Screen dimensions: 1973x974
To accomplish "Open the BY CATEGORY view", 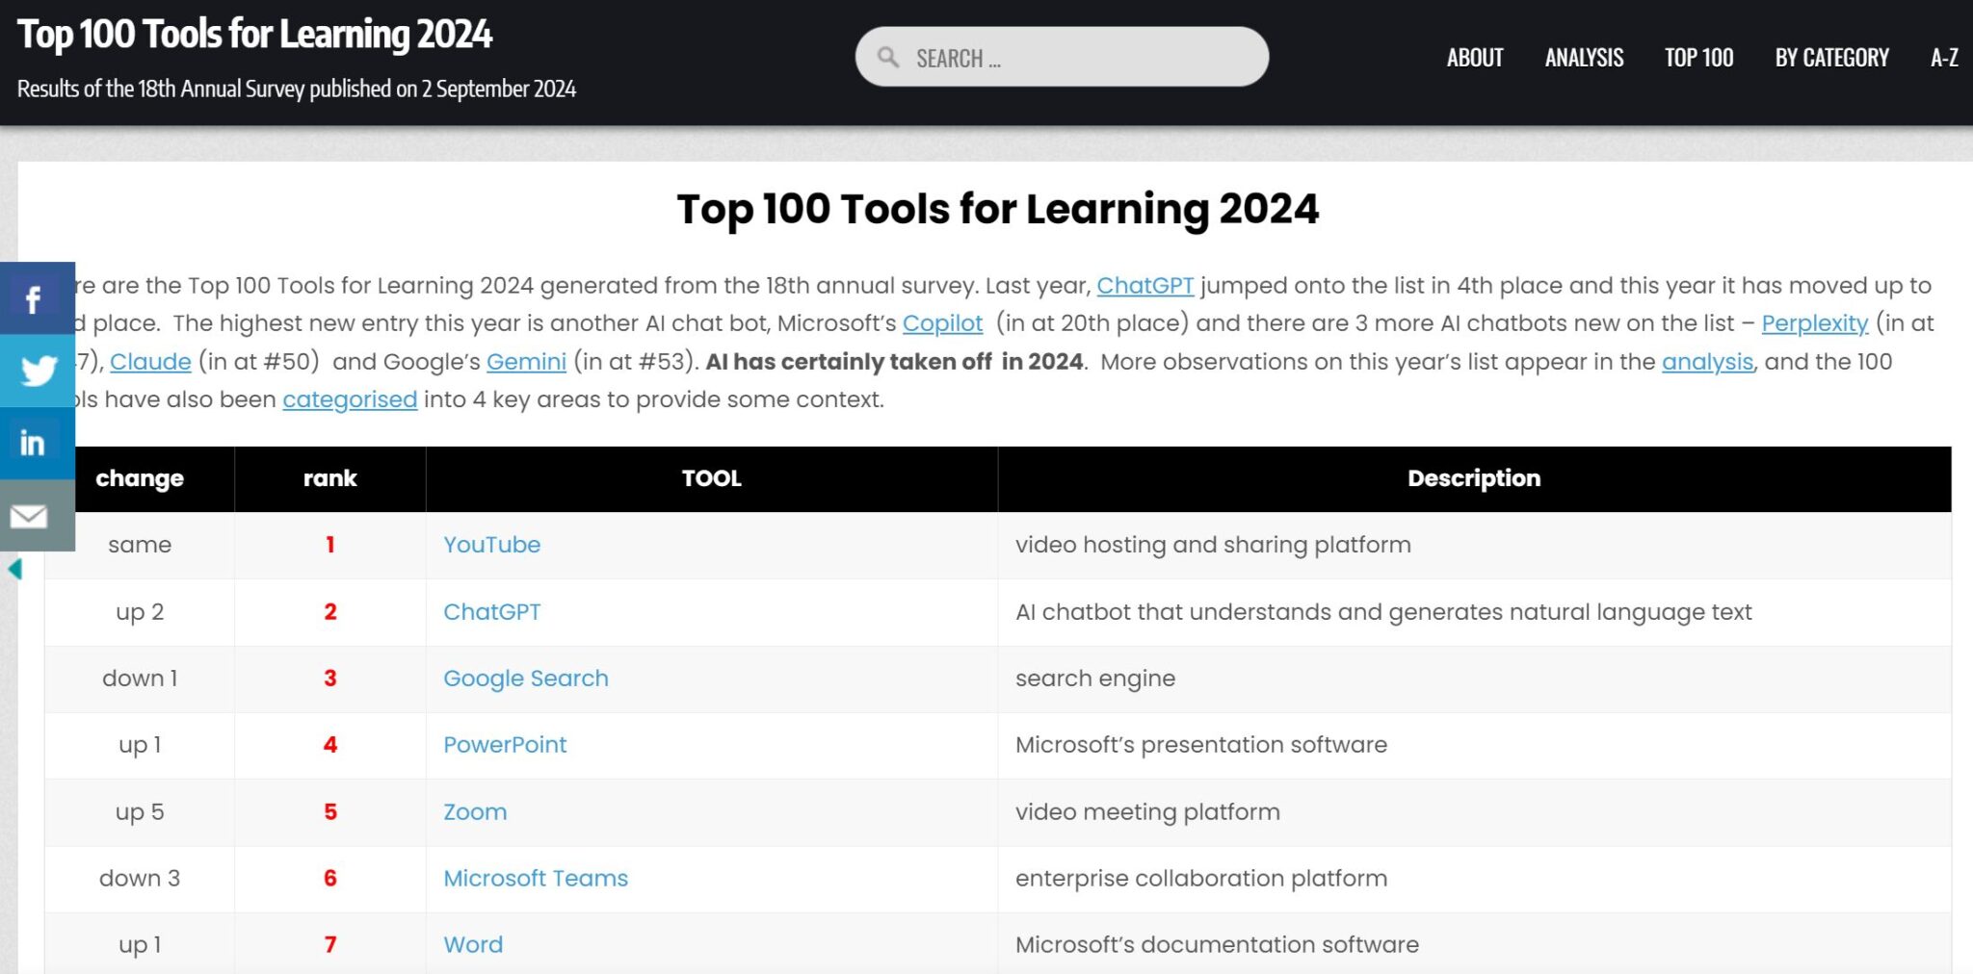I will click(x=1830, y=58).
